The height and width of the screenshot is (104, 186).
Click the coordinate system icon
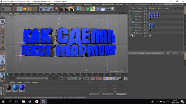(56, 9)
